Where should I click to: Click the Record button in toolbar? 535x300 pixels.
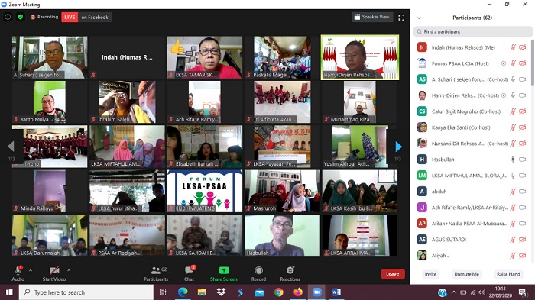tap(258, 274)
